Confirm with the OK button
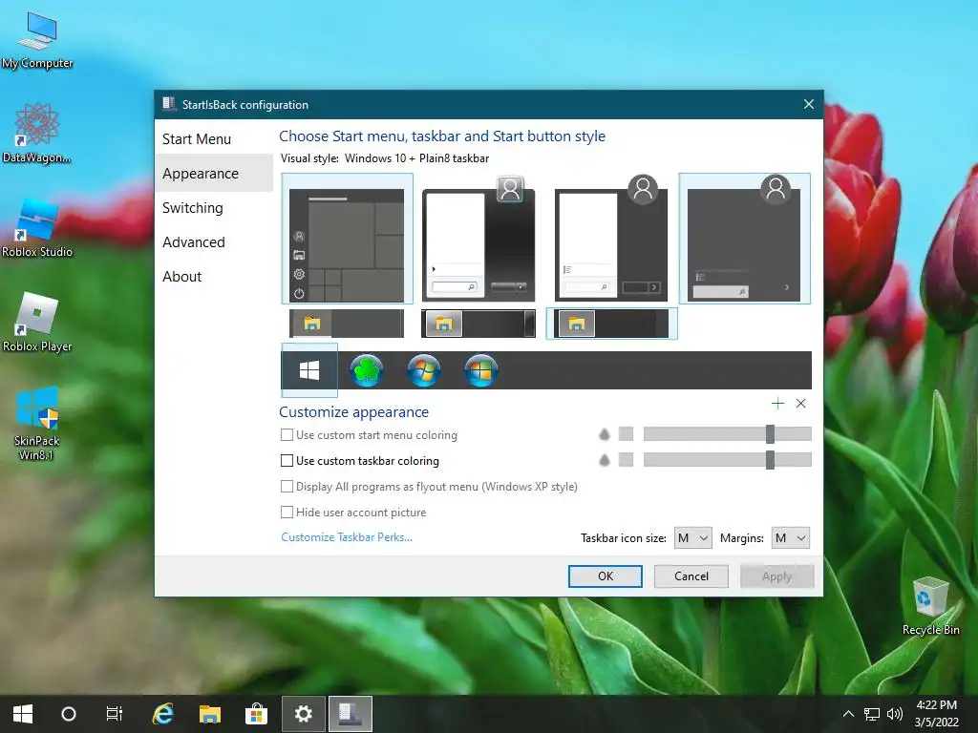Image resolution: width=978 pixels, height=733 pixels. (605, 576)
